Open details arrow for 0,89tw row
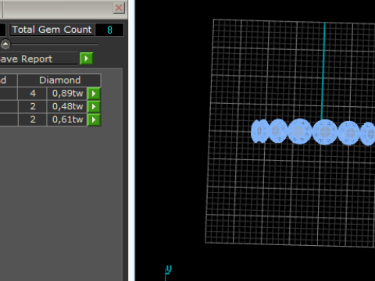 94,94
